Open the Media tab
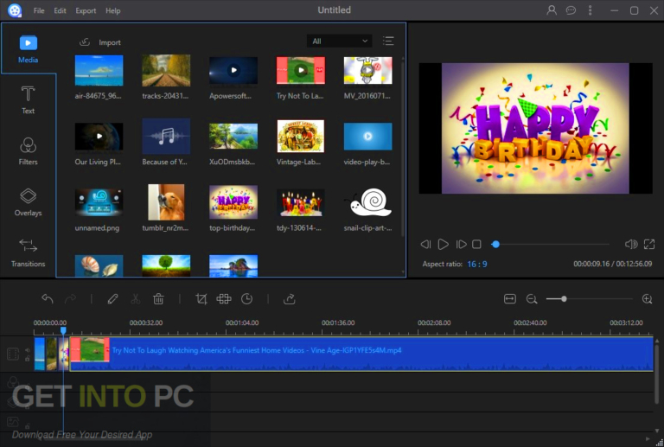Image resolution: width=664 pixels, height=447 pixels. click(28, 48)
